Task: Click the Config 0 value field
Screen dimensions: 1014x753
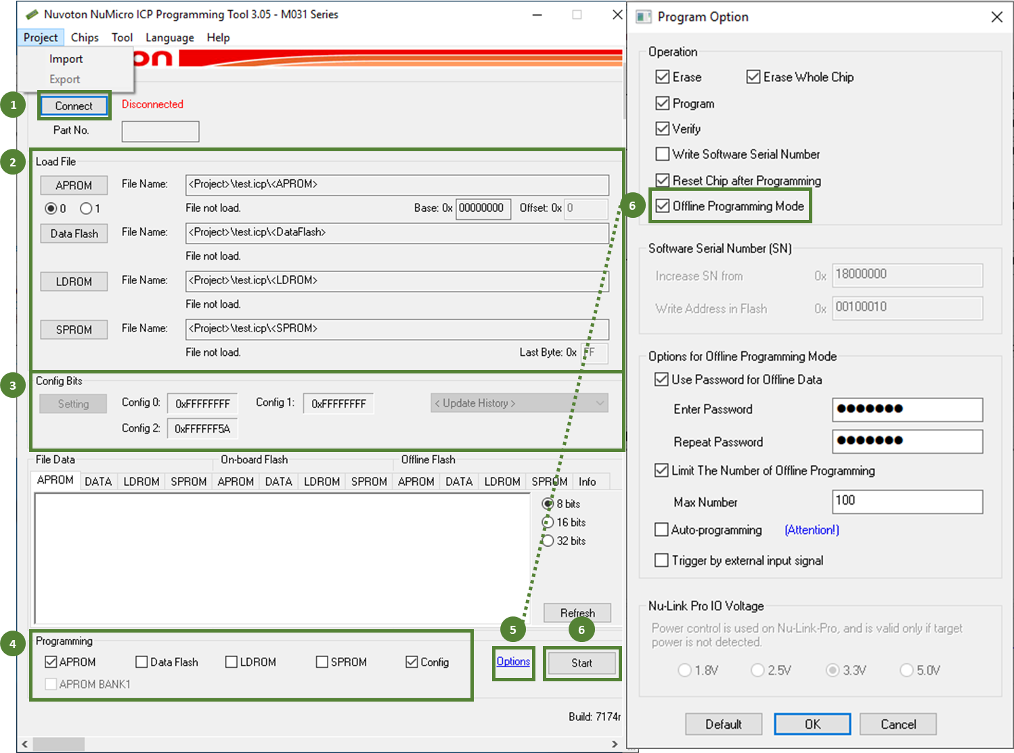Action: (202, 403)
